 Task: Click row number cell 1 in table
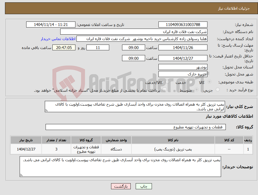pyautogui.click(x=248, y=149)
